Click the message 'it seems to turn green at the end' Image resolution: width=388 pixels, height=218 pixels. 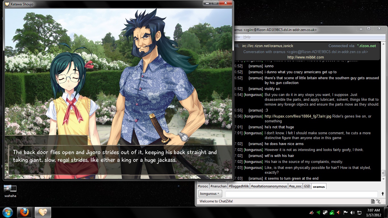[291, 179]
